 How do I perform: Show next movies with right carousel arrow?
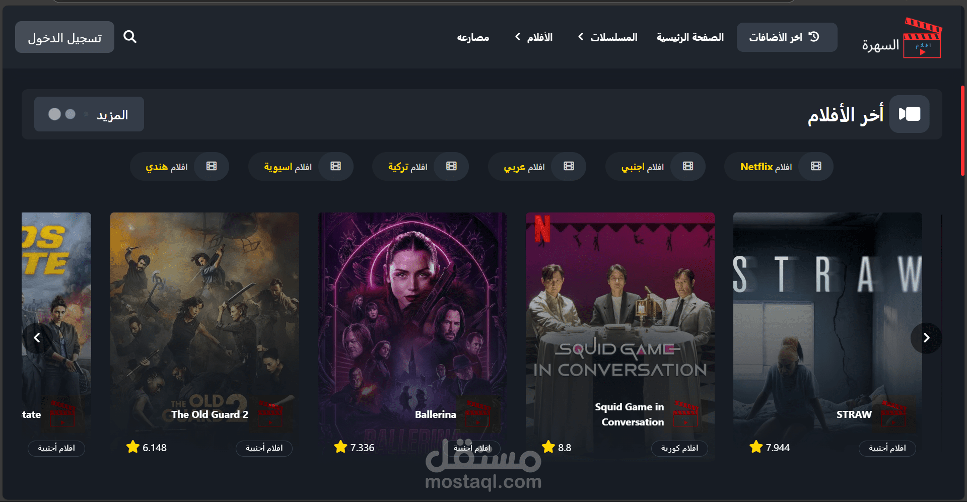(926, 338)
